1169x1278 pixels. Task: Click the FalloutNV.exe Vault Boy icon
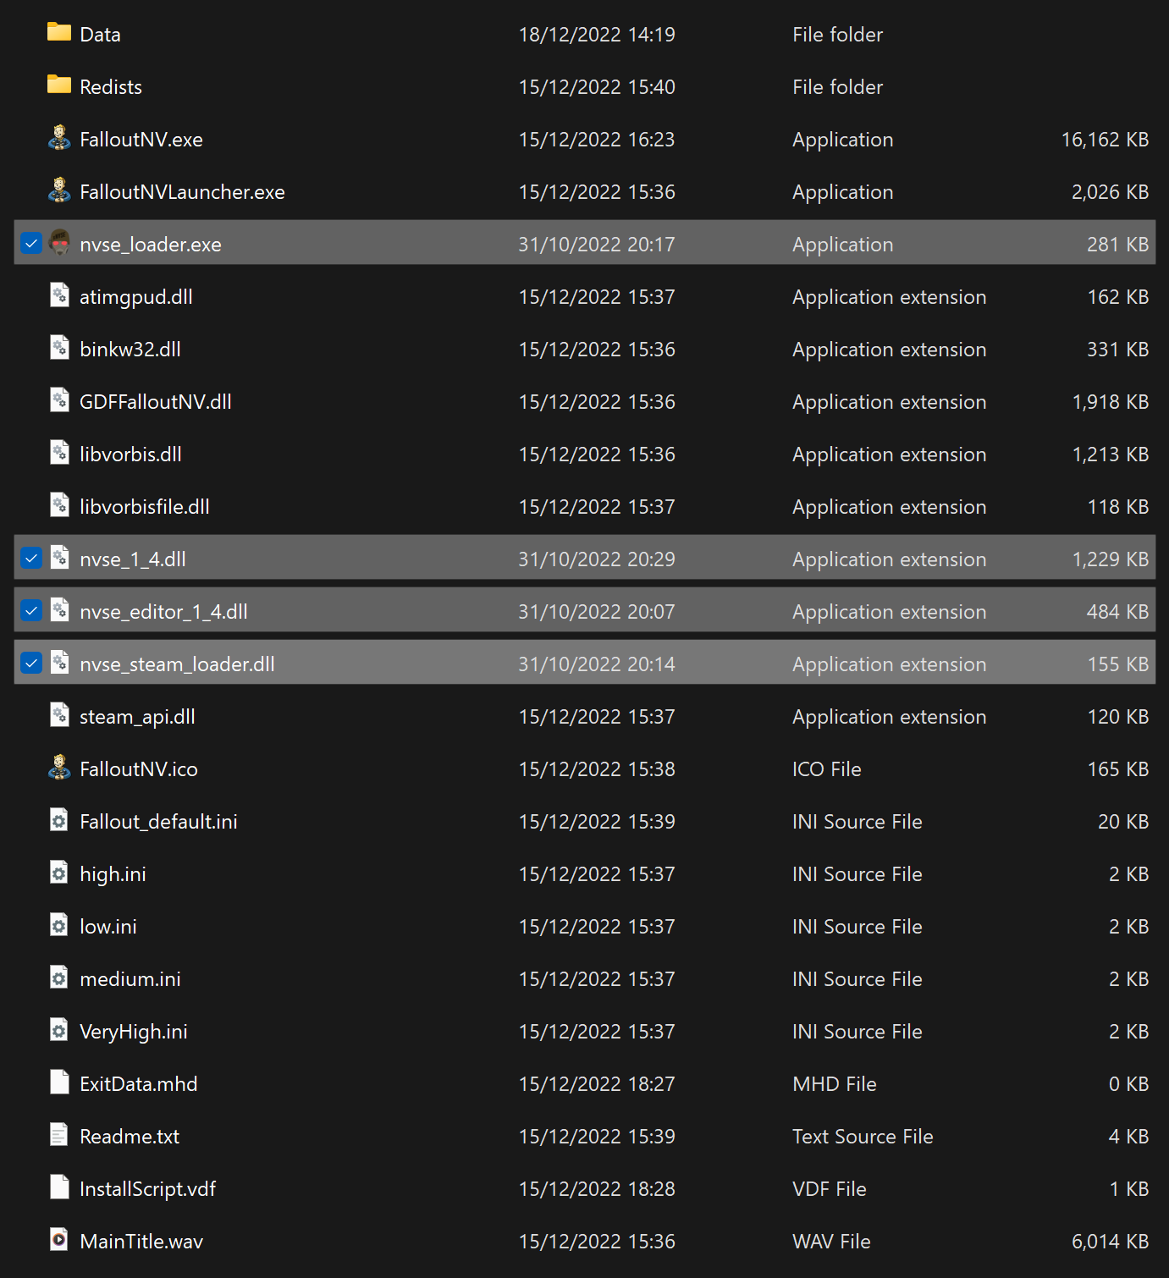pyautogui.click(x=59, y=138)
